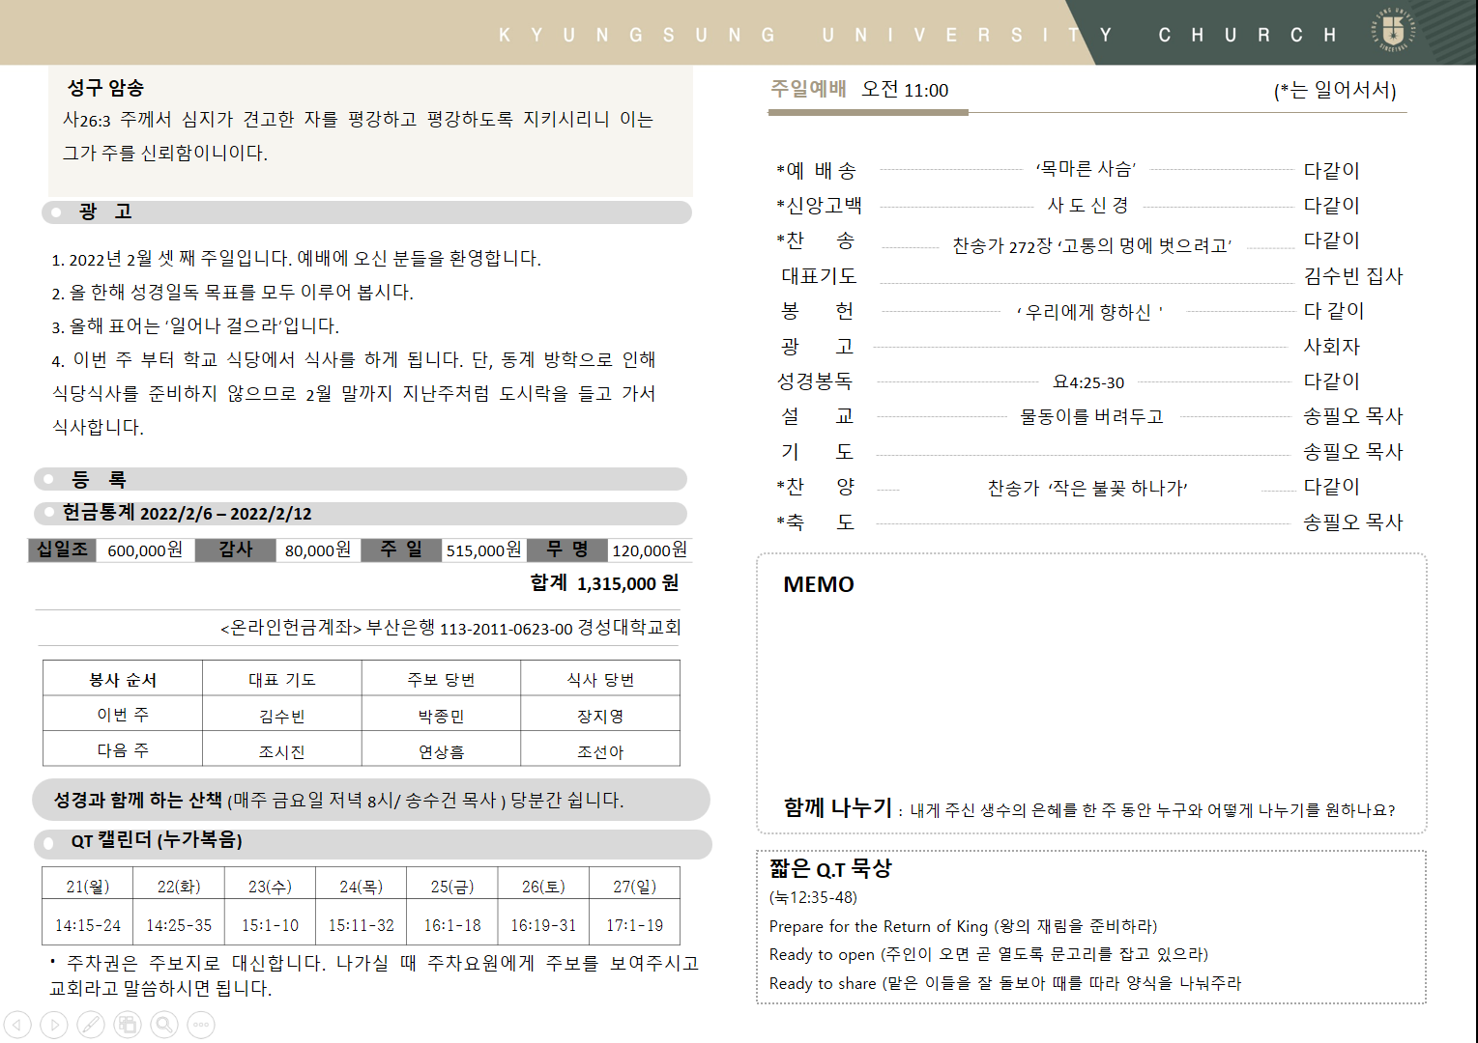
Task: Click the '성구 암송' heading
Action: tap(105, 88)
